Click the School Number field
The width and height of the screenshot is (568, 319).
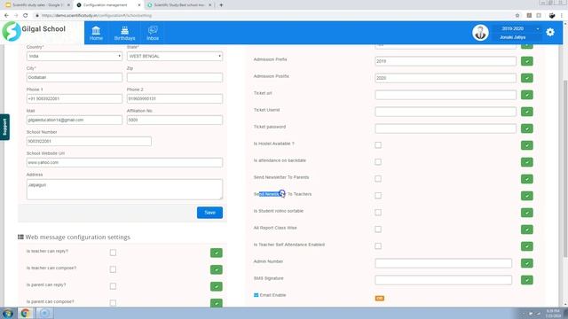[x=89, y=142]
